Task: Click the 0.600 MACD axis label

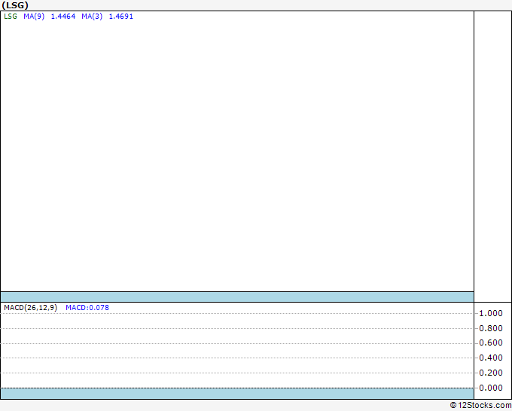Action: pos(491,343)
